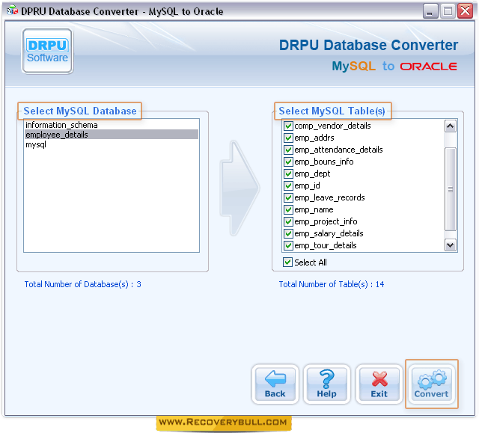Uncheck the comp_vendor_details table checkbox
Viewport: 479px width, 433px height.
click(288, 126)
